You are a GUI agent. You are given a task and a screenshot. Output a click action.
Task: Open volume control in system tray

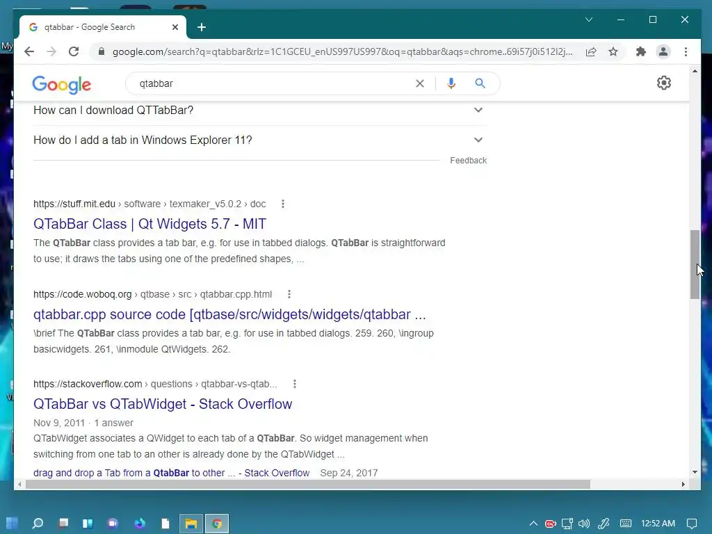[584, 524]
